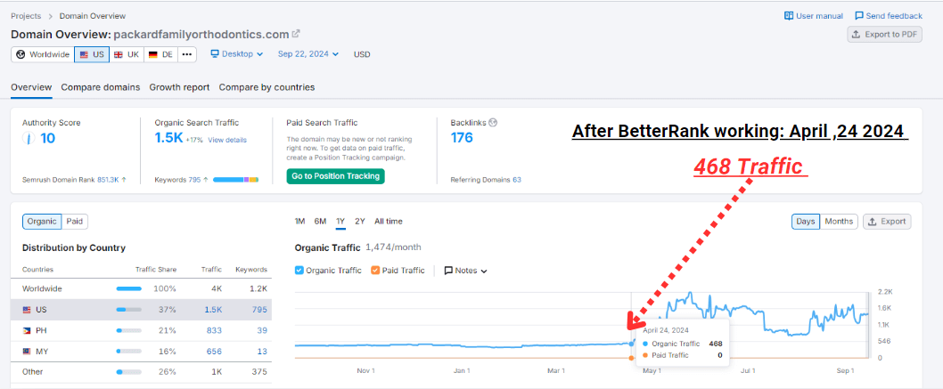This screenshot has height=389, width=943.
Task: Click the chart Export upload icon
Action: (873, 222)
